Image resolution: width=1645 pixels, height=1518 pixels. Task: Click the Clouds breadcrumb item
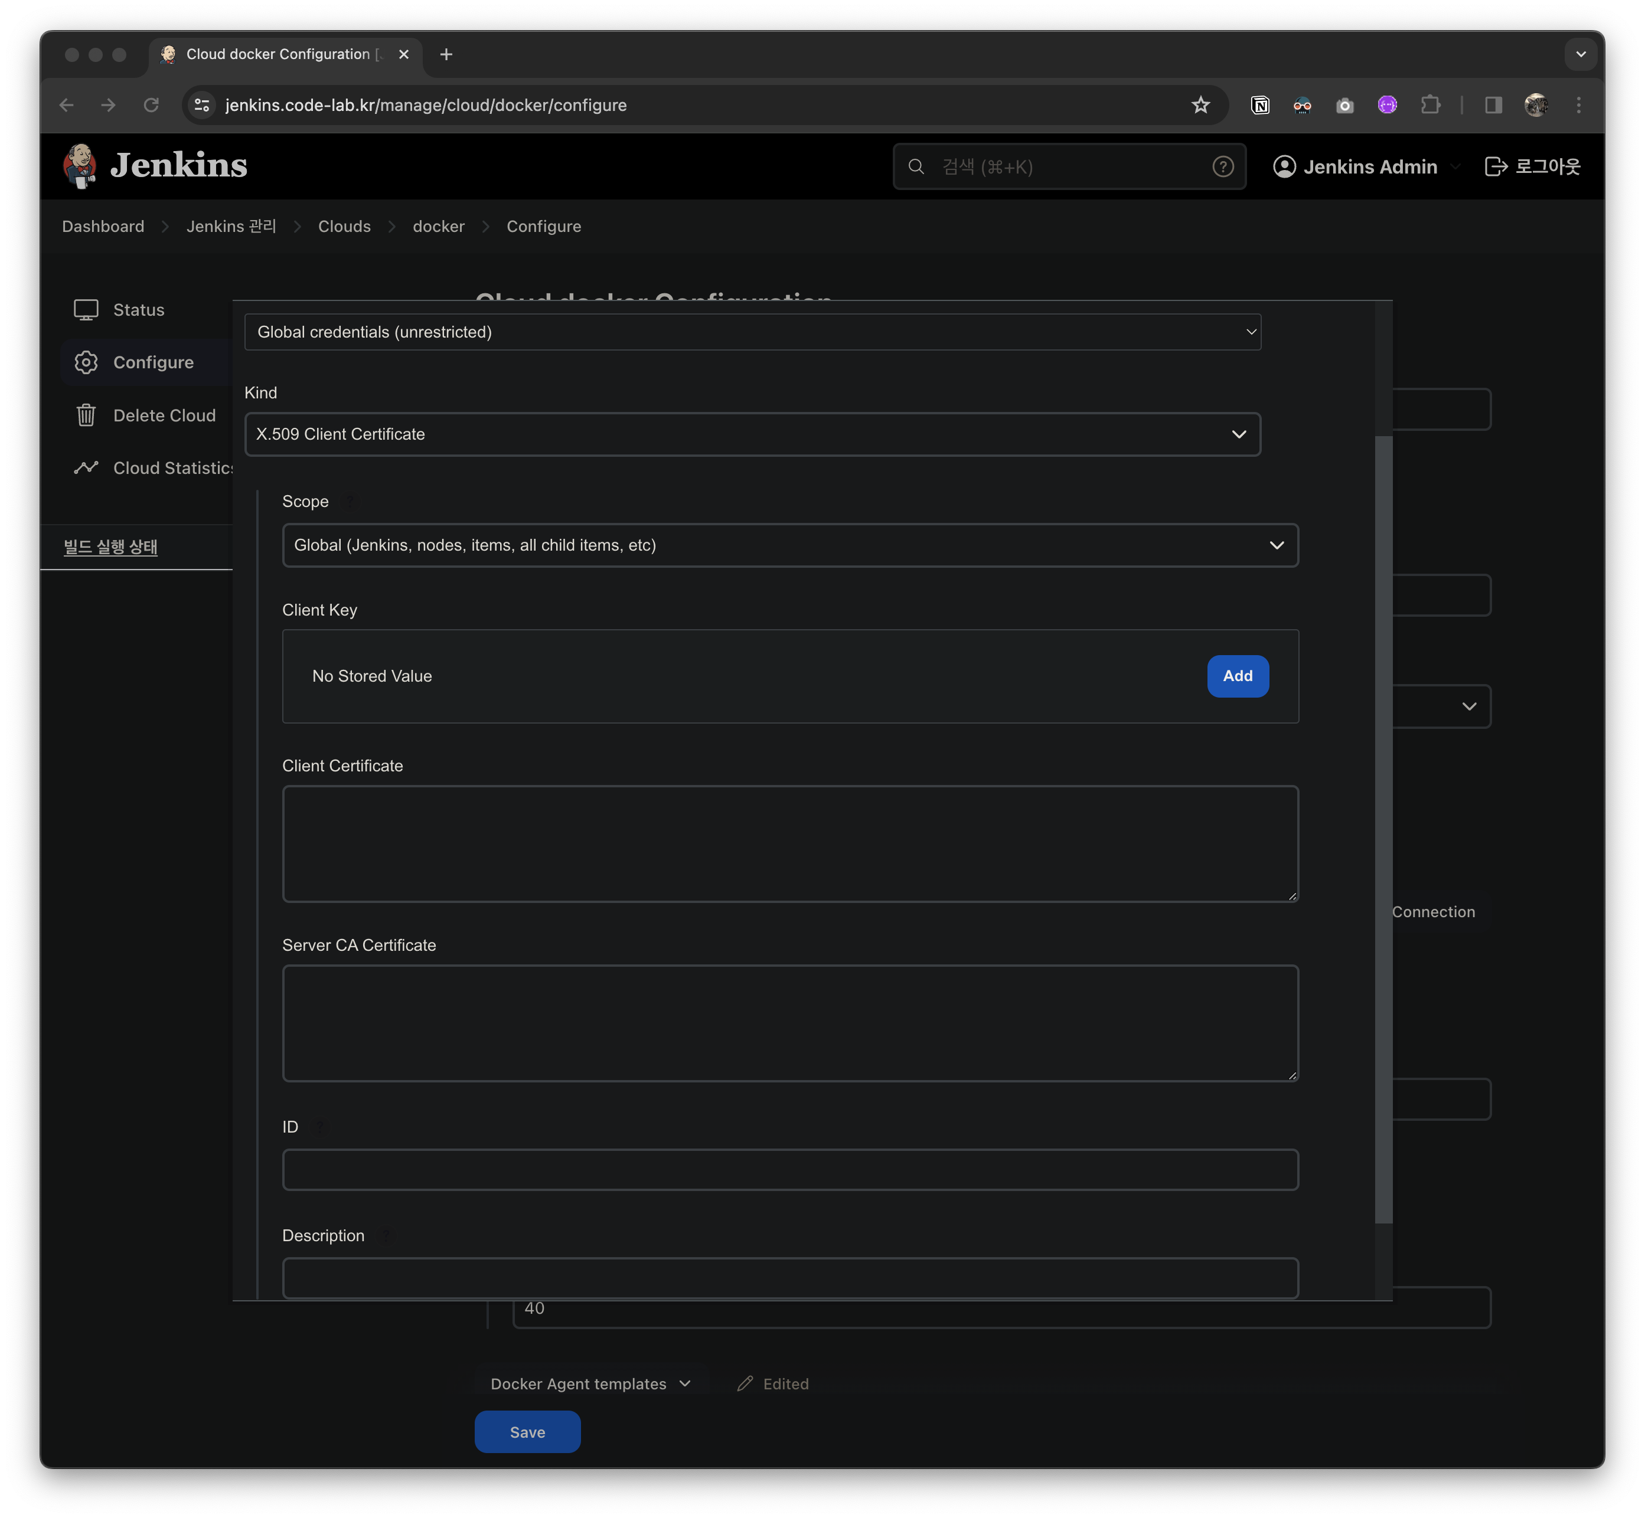(344, 227)
